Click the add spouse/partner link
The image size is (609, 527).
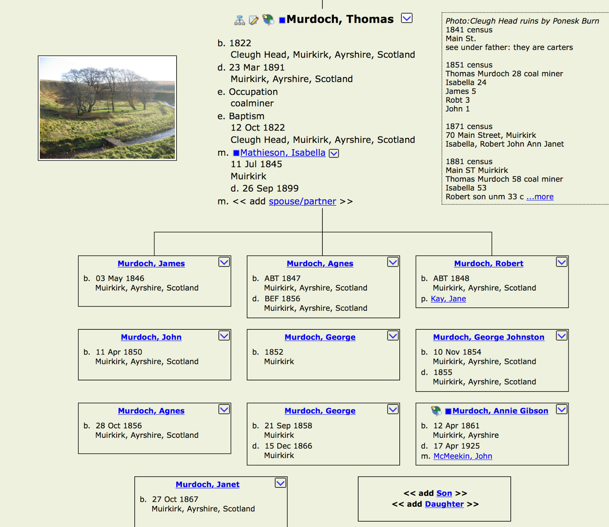[302, 201]
